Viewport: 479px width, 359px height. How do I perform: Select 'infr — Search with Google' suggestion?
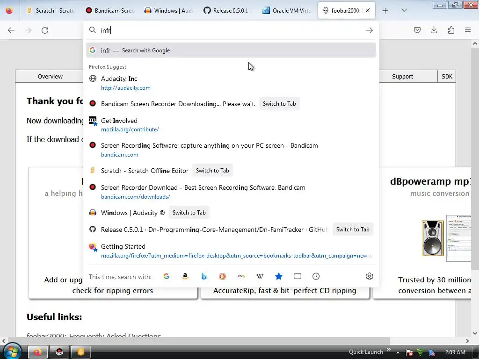coord(231,50)
